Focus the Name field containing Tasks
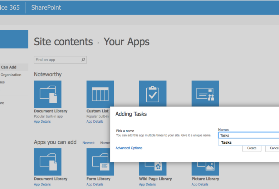The height and width of the screenshot is (189, 279). pyautogui.click(x=249, y=135)
